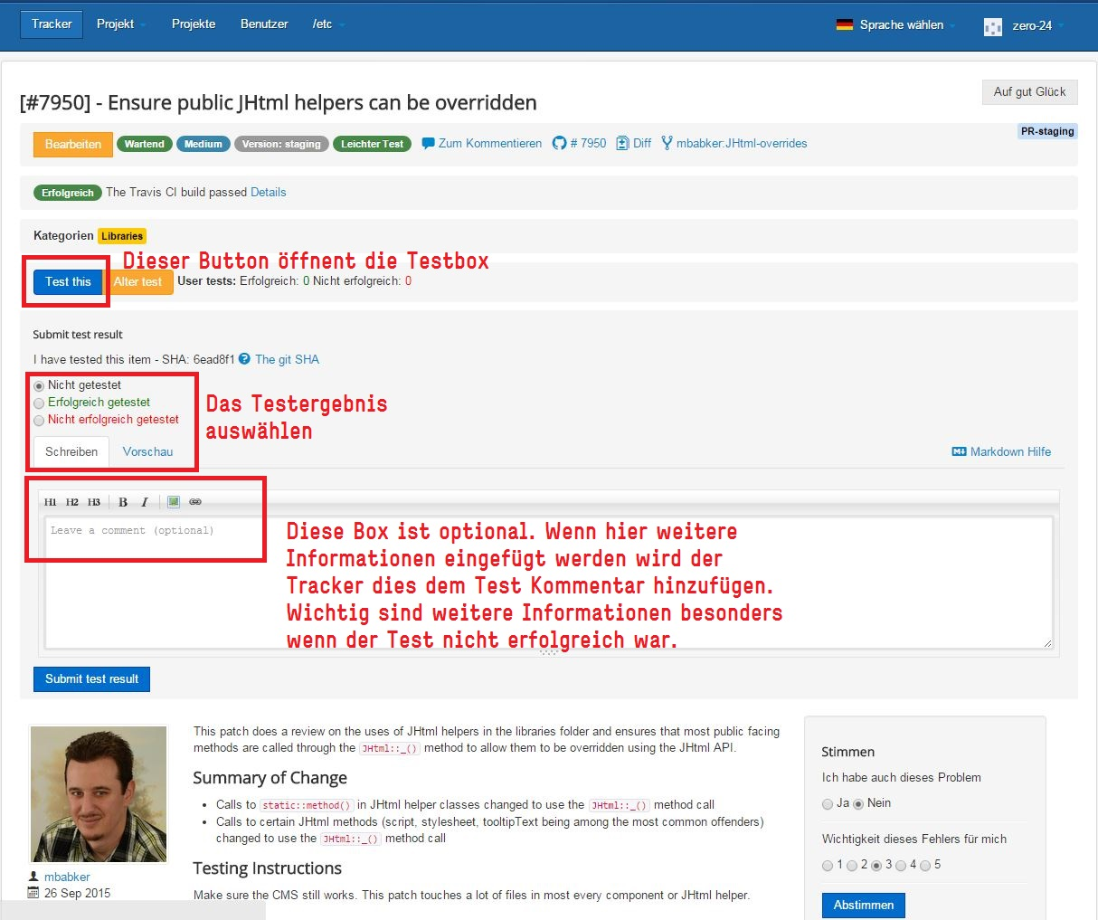Insert hyperlink using the chain icon

(195, 502)
